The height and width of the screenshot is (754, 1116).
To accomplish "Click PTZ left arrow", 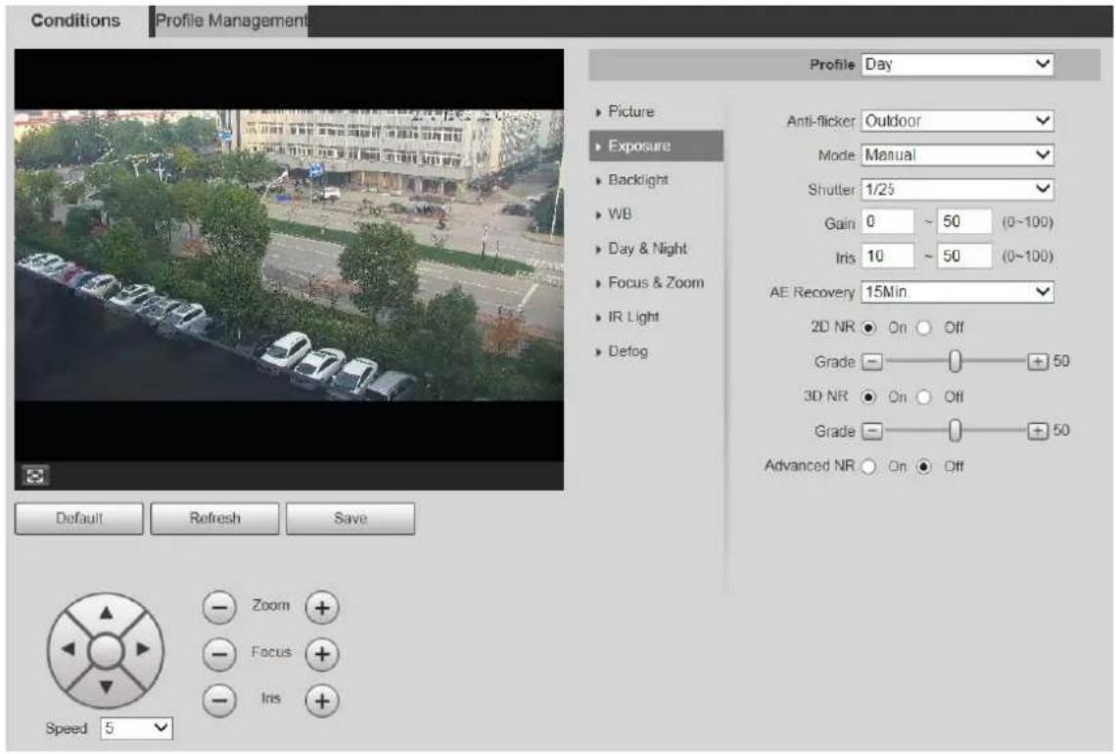I will coord(69,648).
